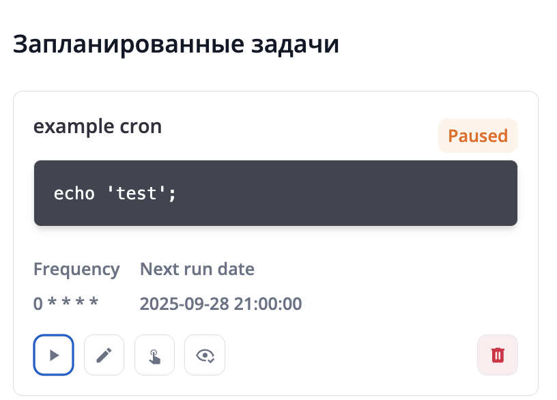Screen dimensions: 557x400
Task: Delete the example cron with trash icon
Action: 498,355
